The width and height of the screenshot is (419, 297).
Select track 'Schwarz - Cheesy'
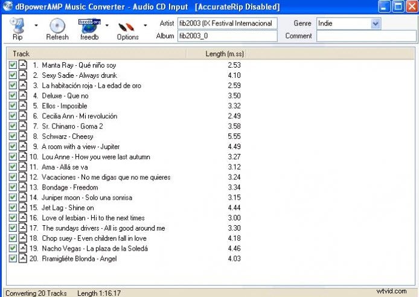[68, 136]
